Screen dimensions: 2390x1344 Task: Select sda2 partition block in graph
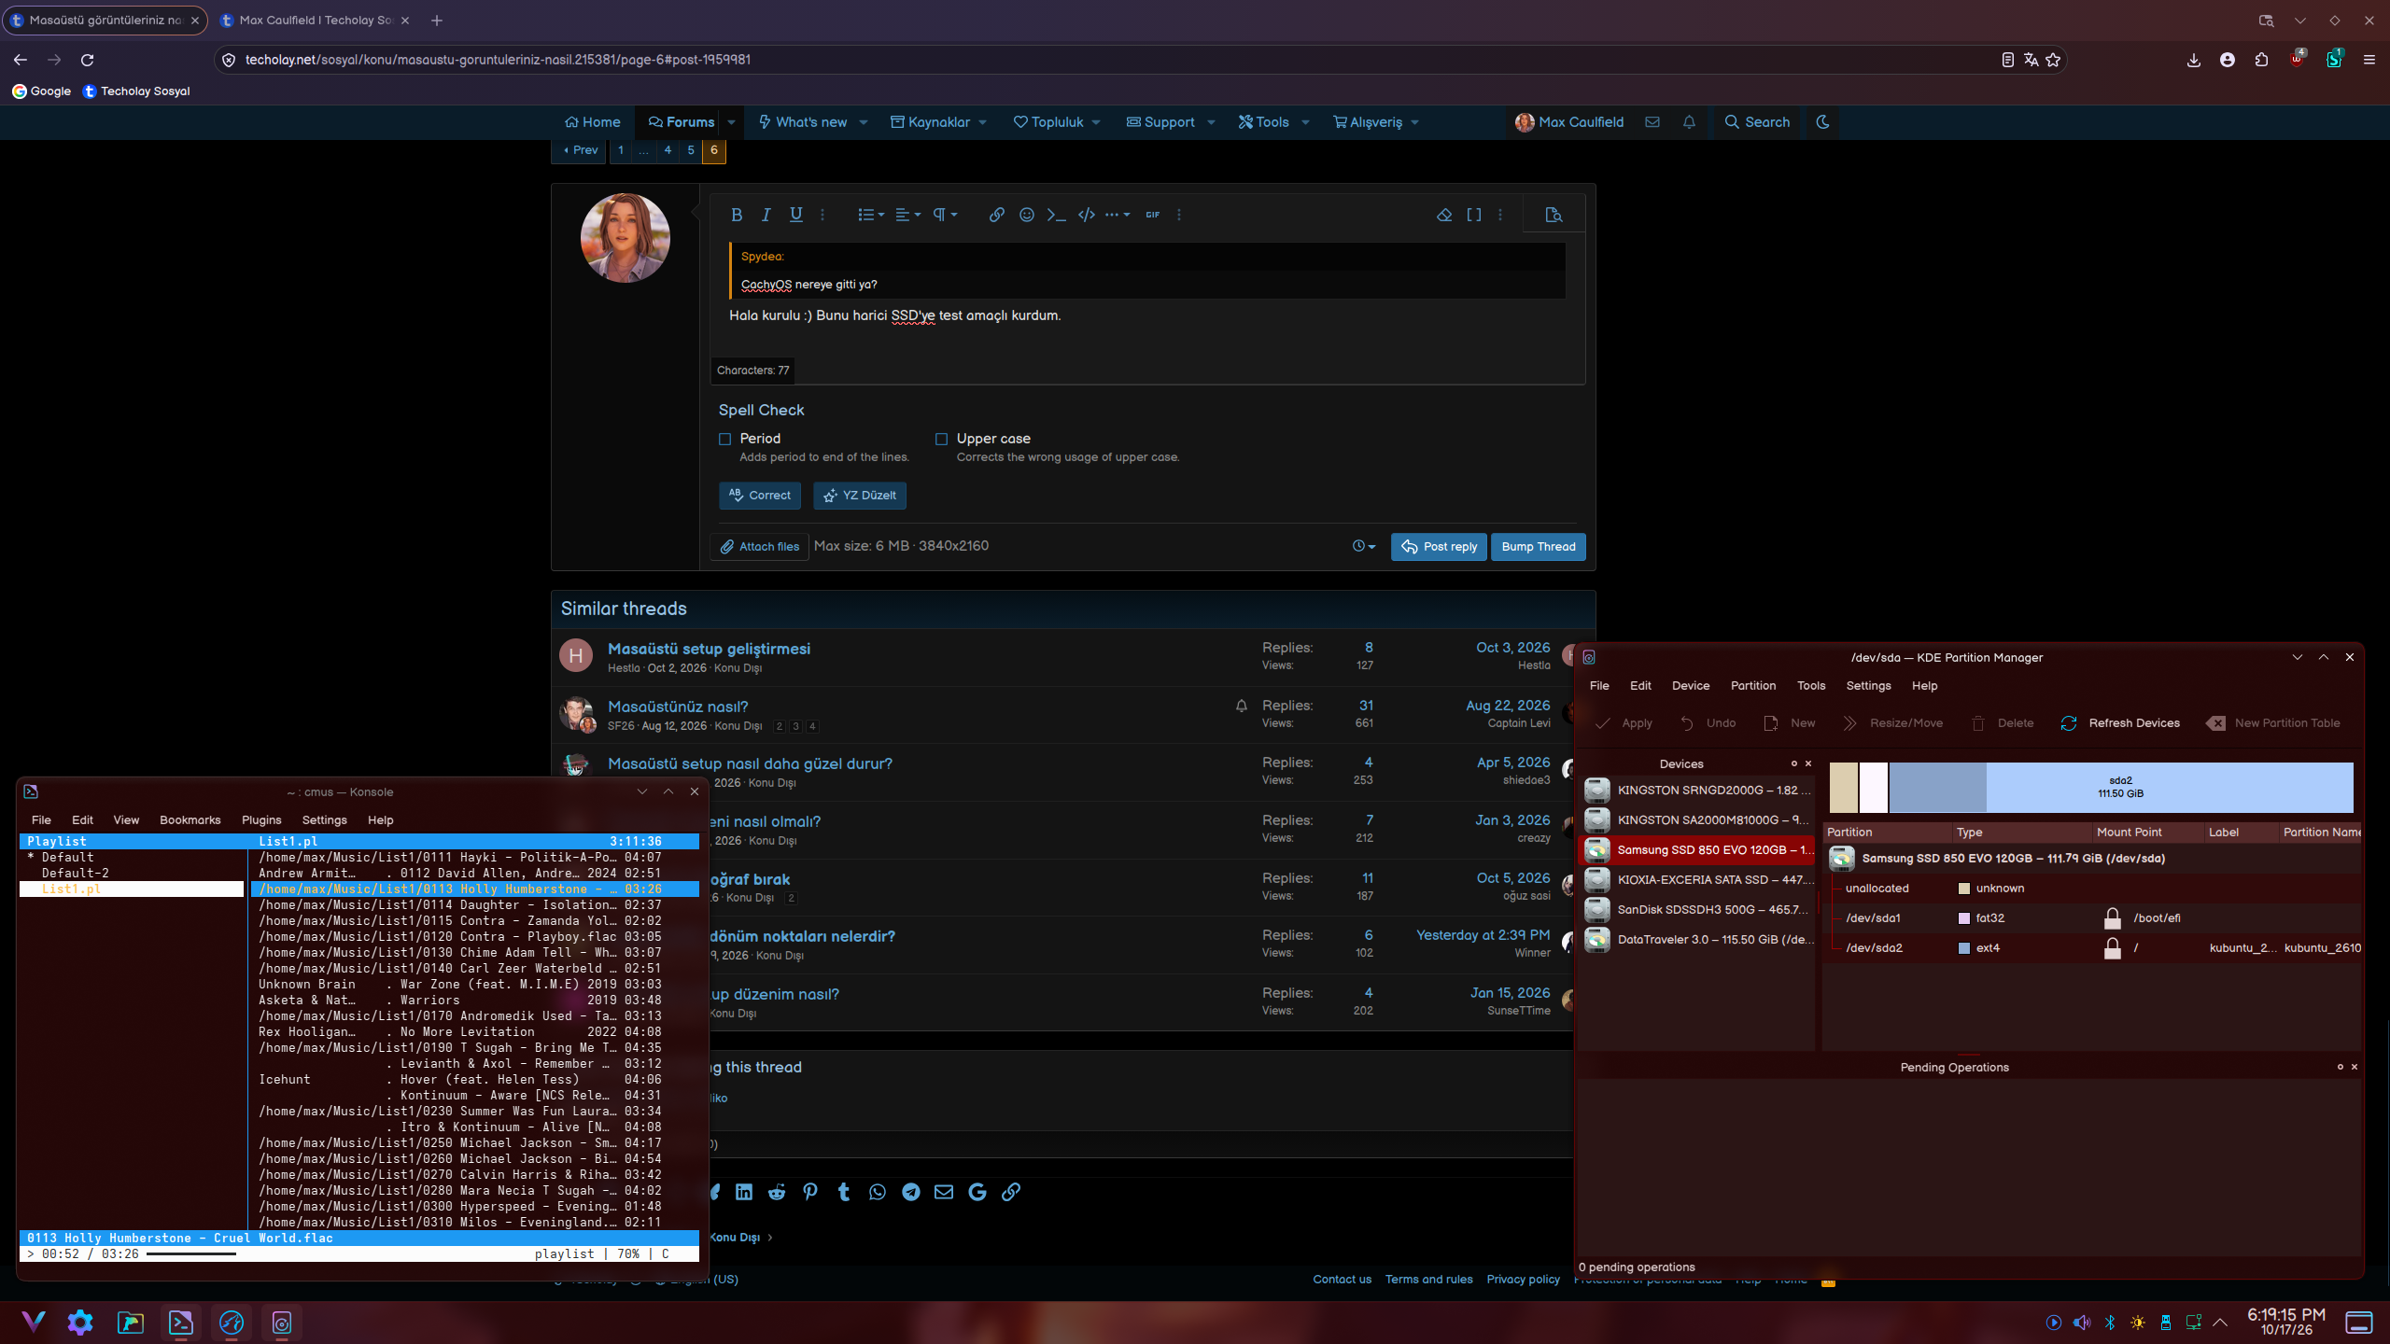tap(2120, 788)
